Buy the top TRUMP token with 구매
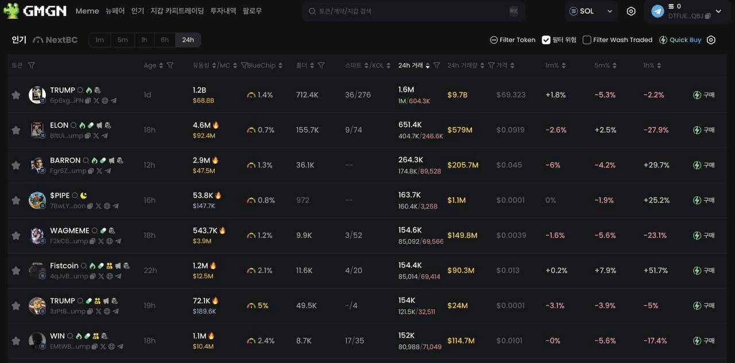This screenshot has width=735, height=363. (x=704, y=95)
